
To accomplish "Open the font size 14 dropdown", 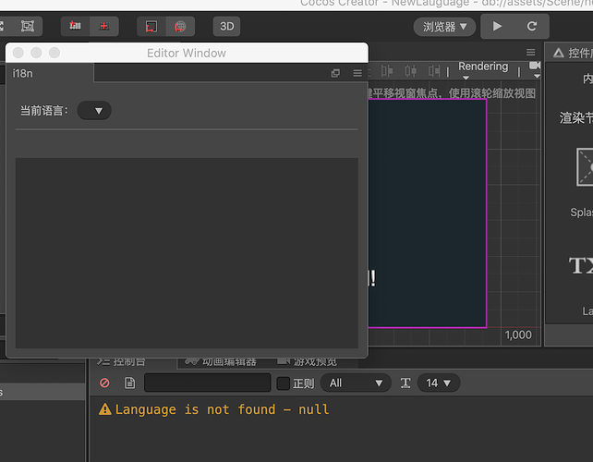I will click(439, 383).
